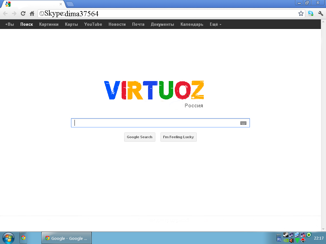Open Документы in the Google bar
Screen dimensions: 326x244
(x=162, y=24)
